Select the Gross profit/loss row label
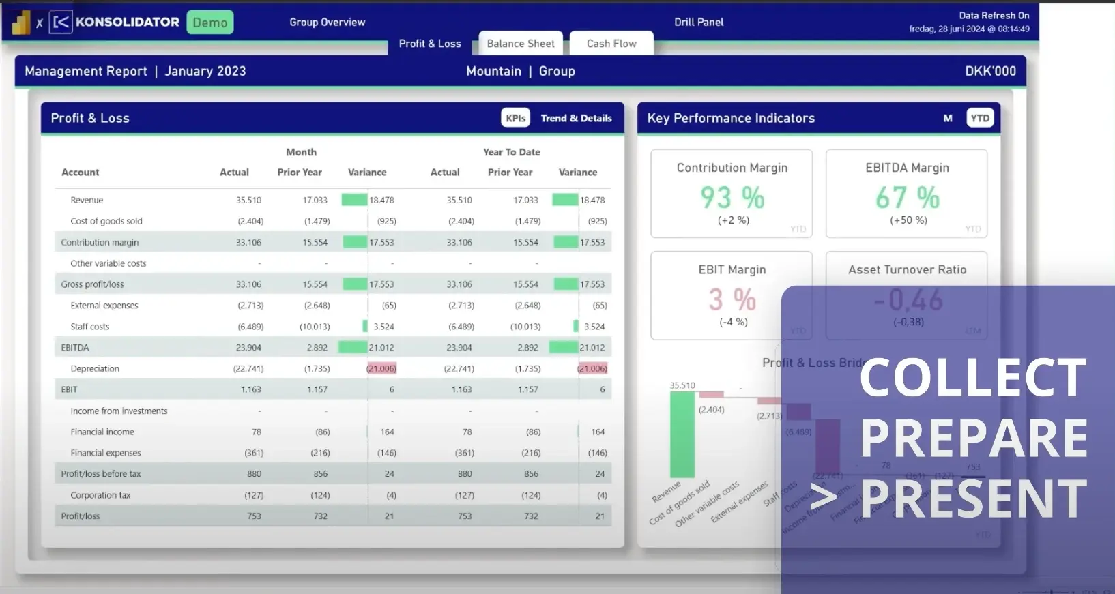The height and width of the screenshot is (594, 1115). pos(92,284)
